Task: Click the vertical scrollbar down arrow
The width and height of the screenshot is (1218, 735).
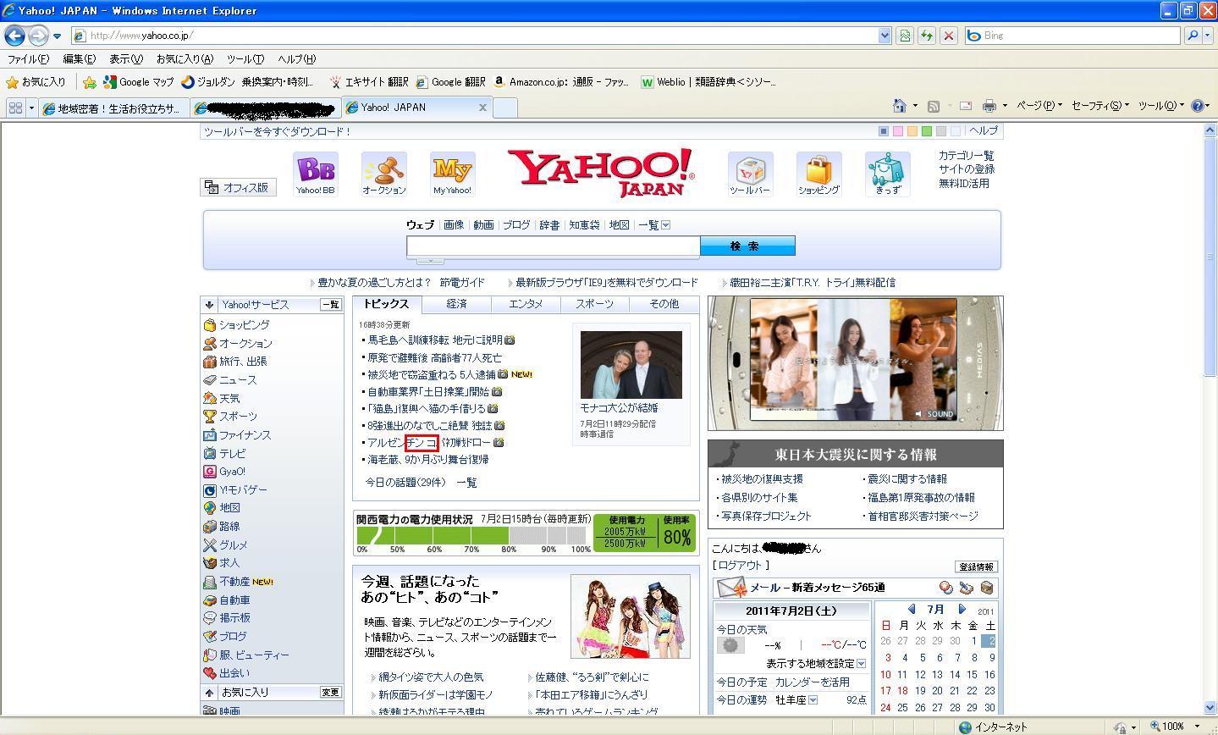Action: tap(1210, 707)
